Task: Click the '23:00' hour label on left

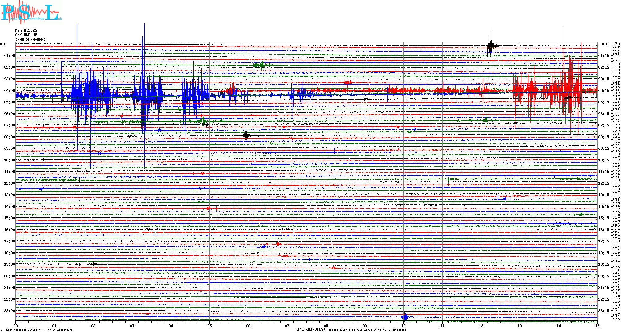Action: pos(9,311)
